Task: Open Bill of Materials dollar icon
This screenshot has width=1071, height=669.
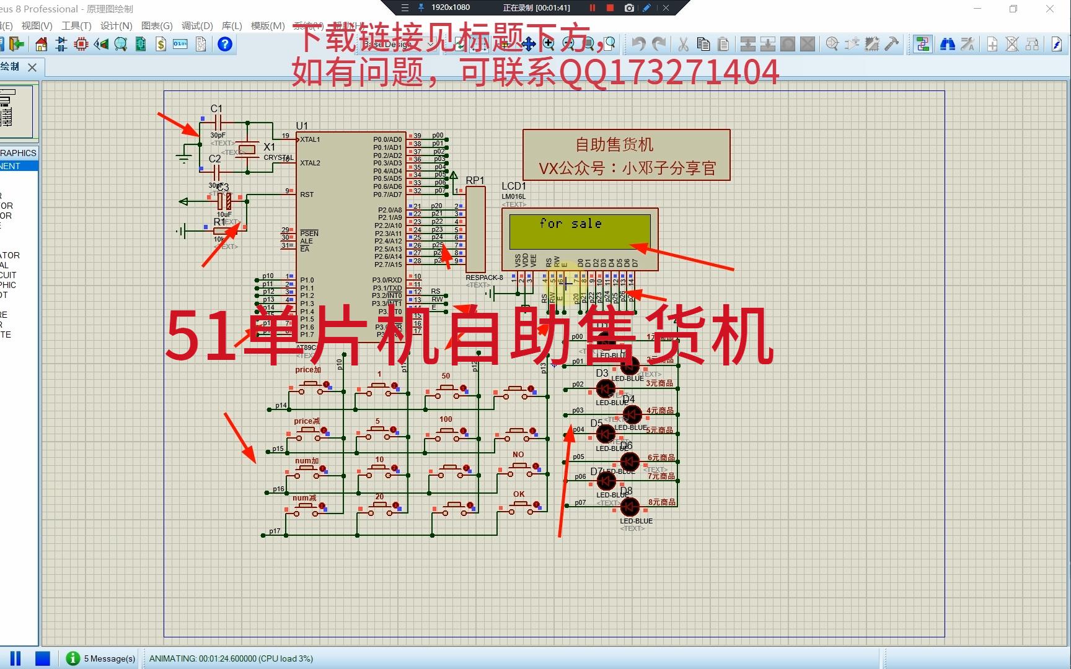Action: (x=161, y=44)
